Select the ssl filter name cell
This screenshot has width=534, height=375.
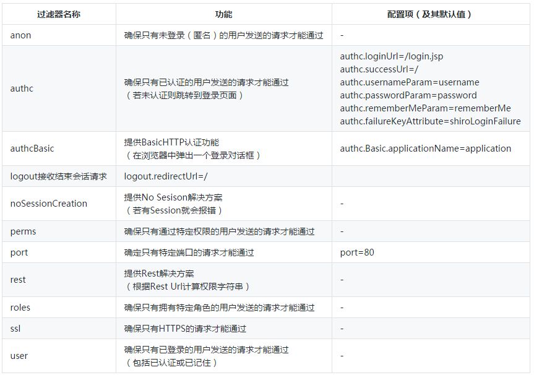tap(59, 329)
